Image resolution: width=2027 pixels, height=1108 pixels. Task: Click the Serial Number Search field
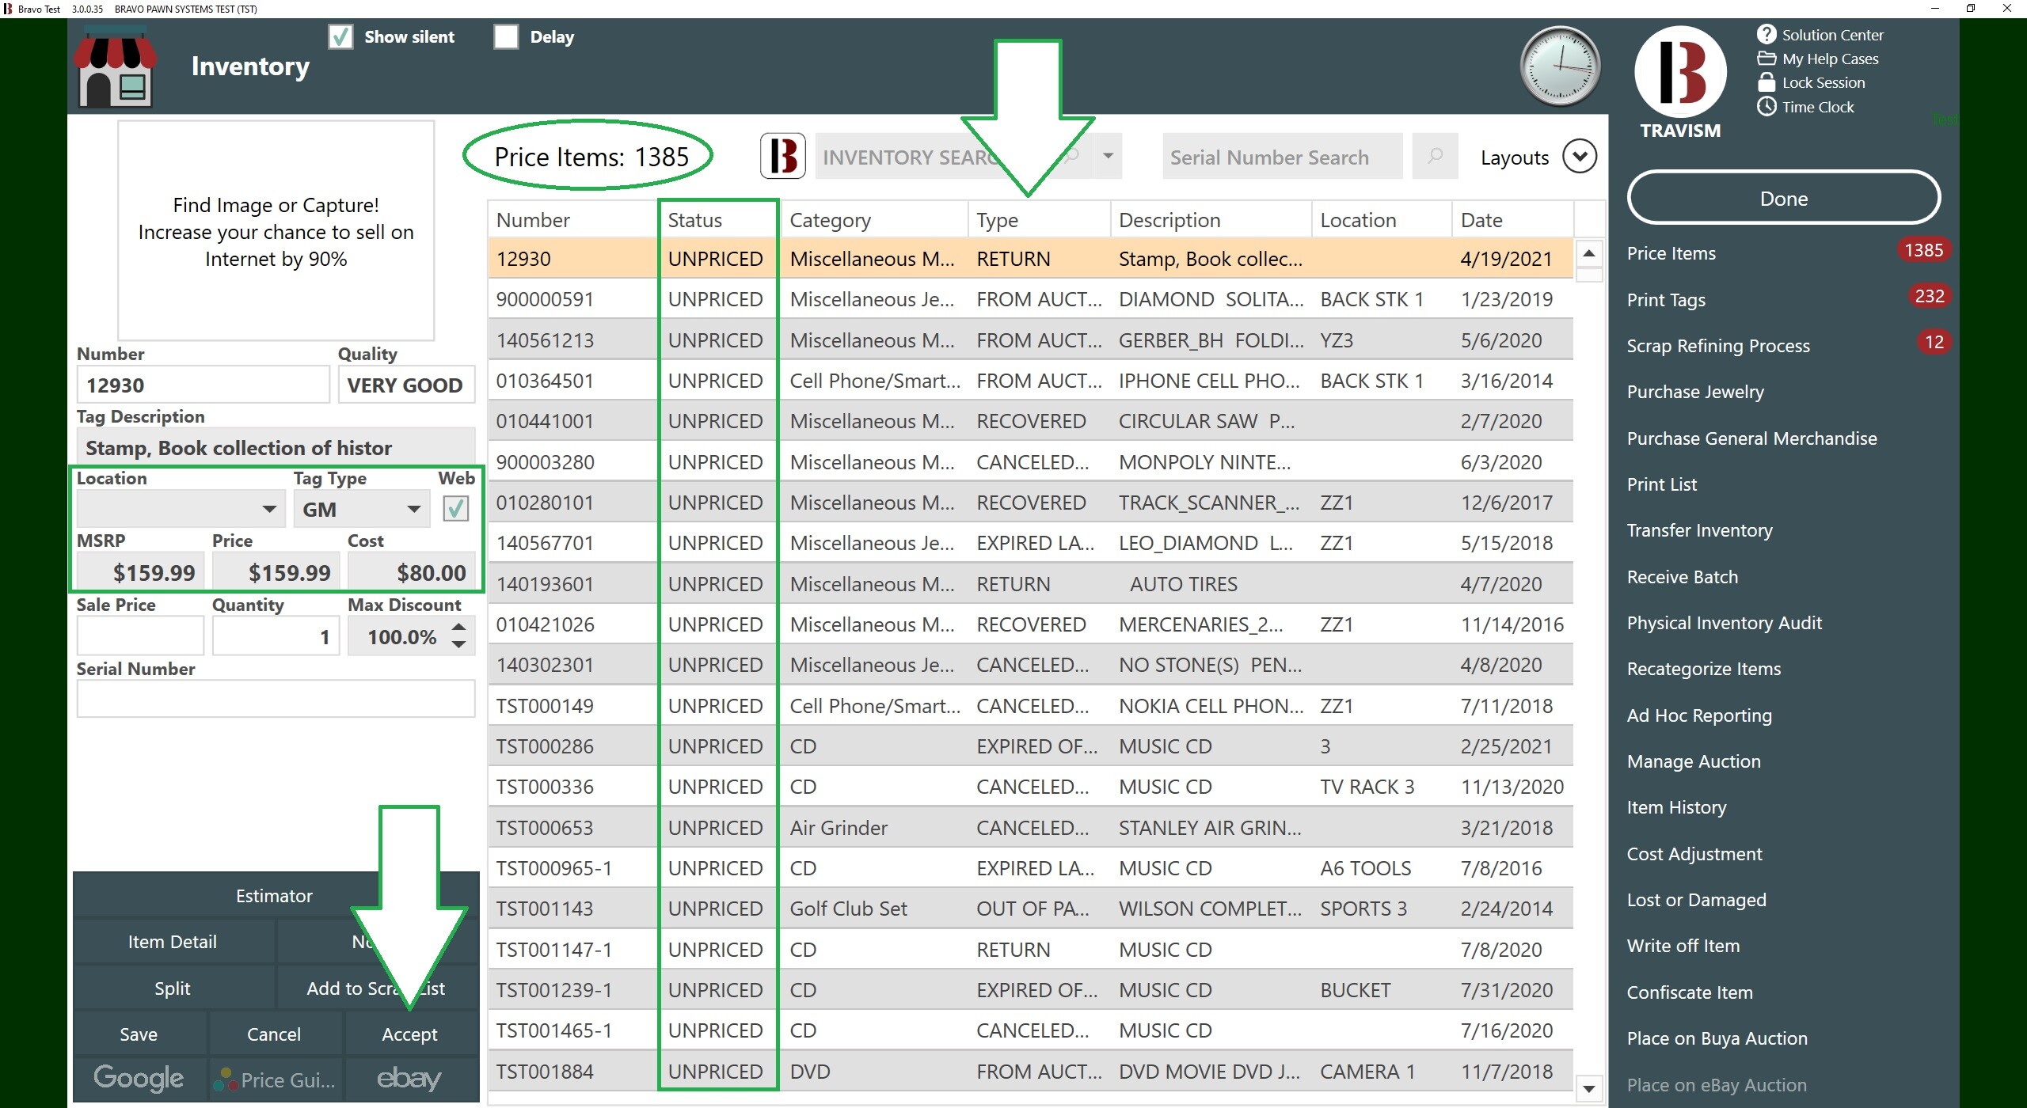pyautogui.click(x=1282, y=157)
